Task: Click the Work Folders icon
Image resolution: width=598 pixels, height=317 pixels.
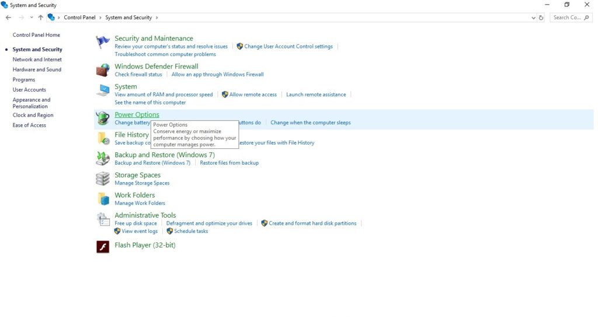Action: pos(103,198)
